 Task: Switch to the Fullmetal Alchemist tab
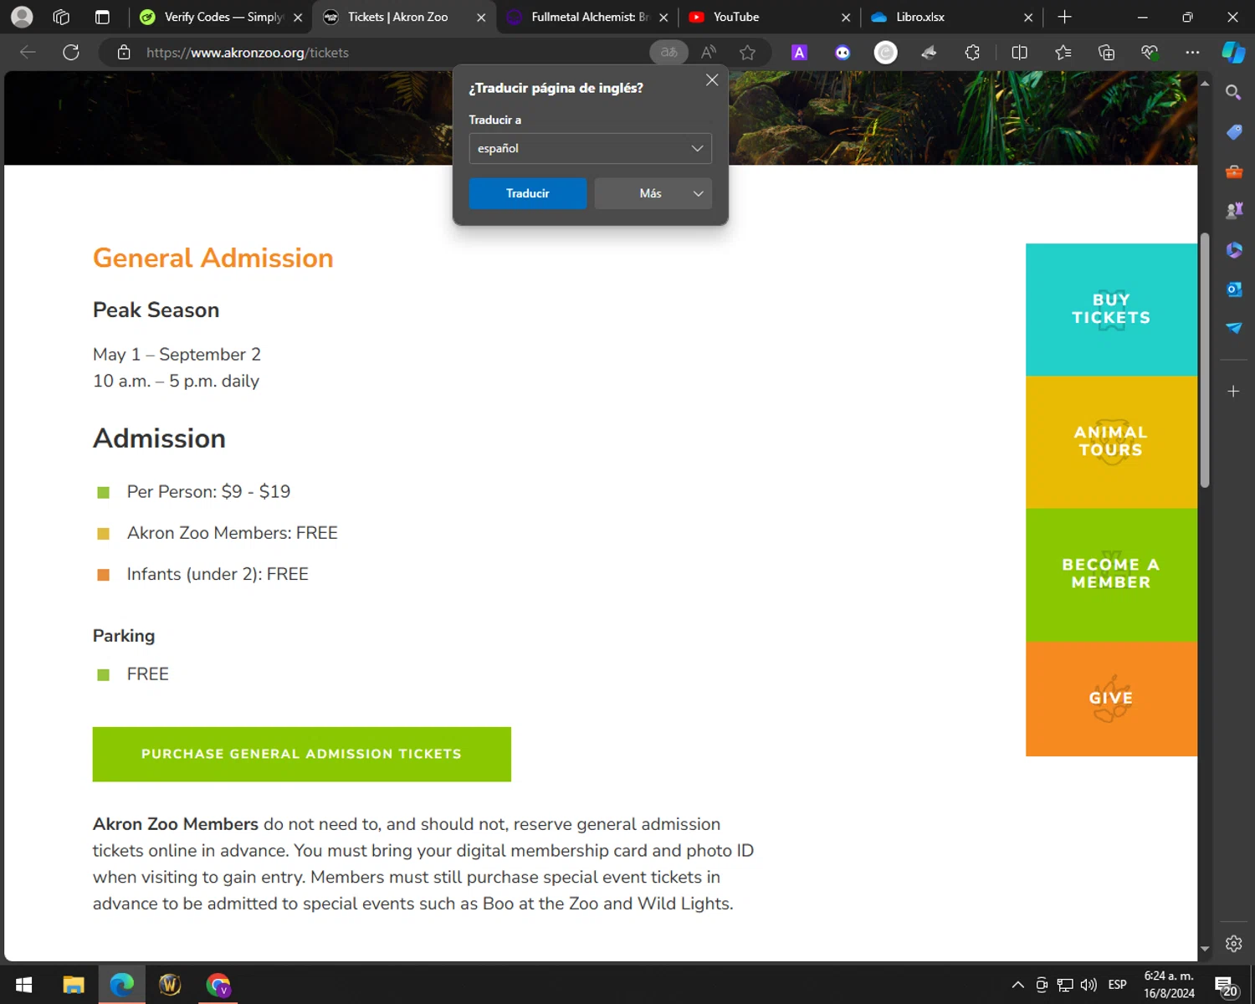tap(589, 17)
